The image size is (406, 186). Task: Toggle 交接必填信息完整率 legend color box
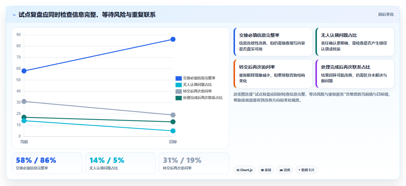coord(178,78)
